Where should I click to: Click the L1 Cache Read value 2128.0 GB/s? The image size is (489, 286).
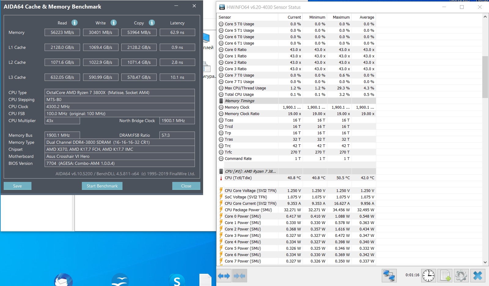[62, 47]
